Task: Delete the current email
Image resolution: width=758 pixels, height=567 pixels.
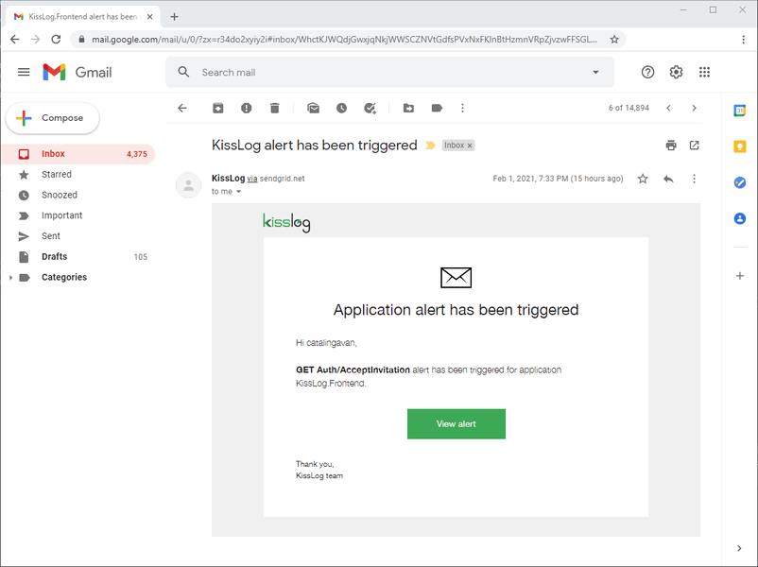Action: pos(274,108)
